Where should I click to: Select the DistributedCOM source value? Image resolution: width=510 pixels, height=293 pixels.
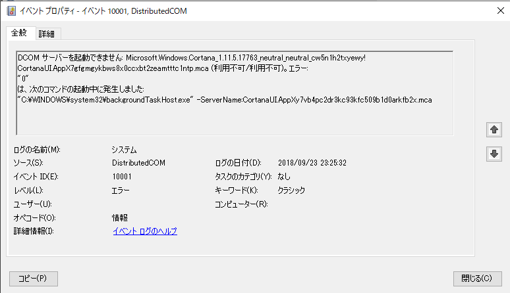[138, 163]
